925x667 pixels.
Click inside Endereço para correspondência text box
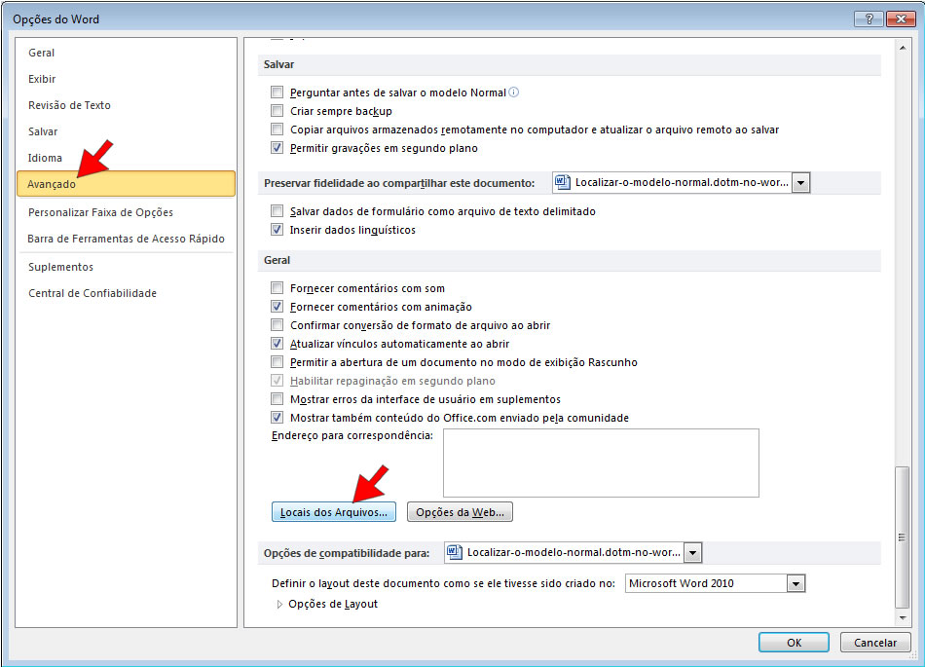(600, 463)
